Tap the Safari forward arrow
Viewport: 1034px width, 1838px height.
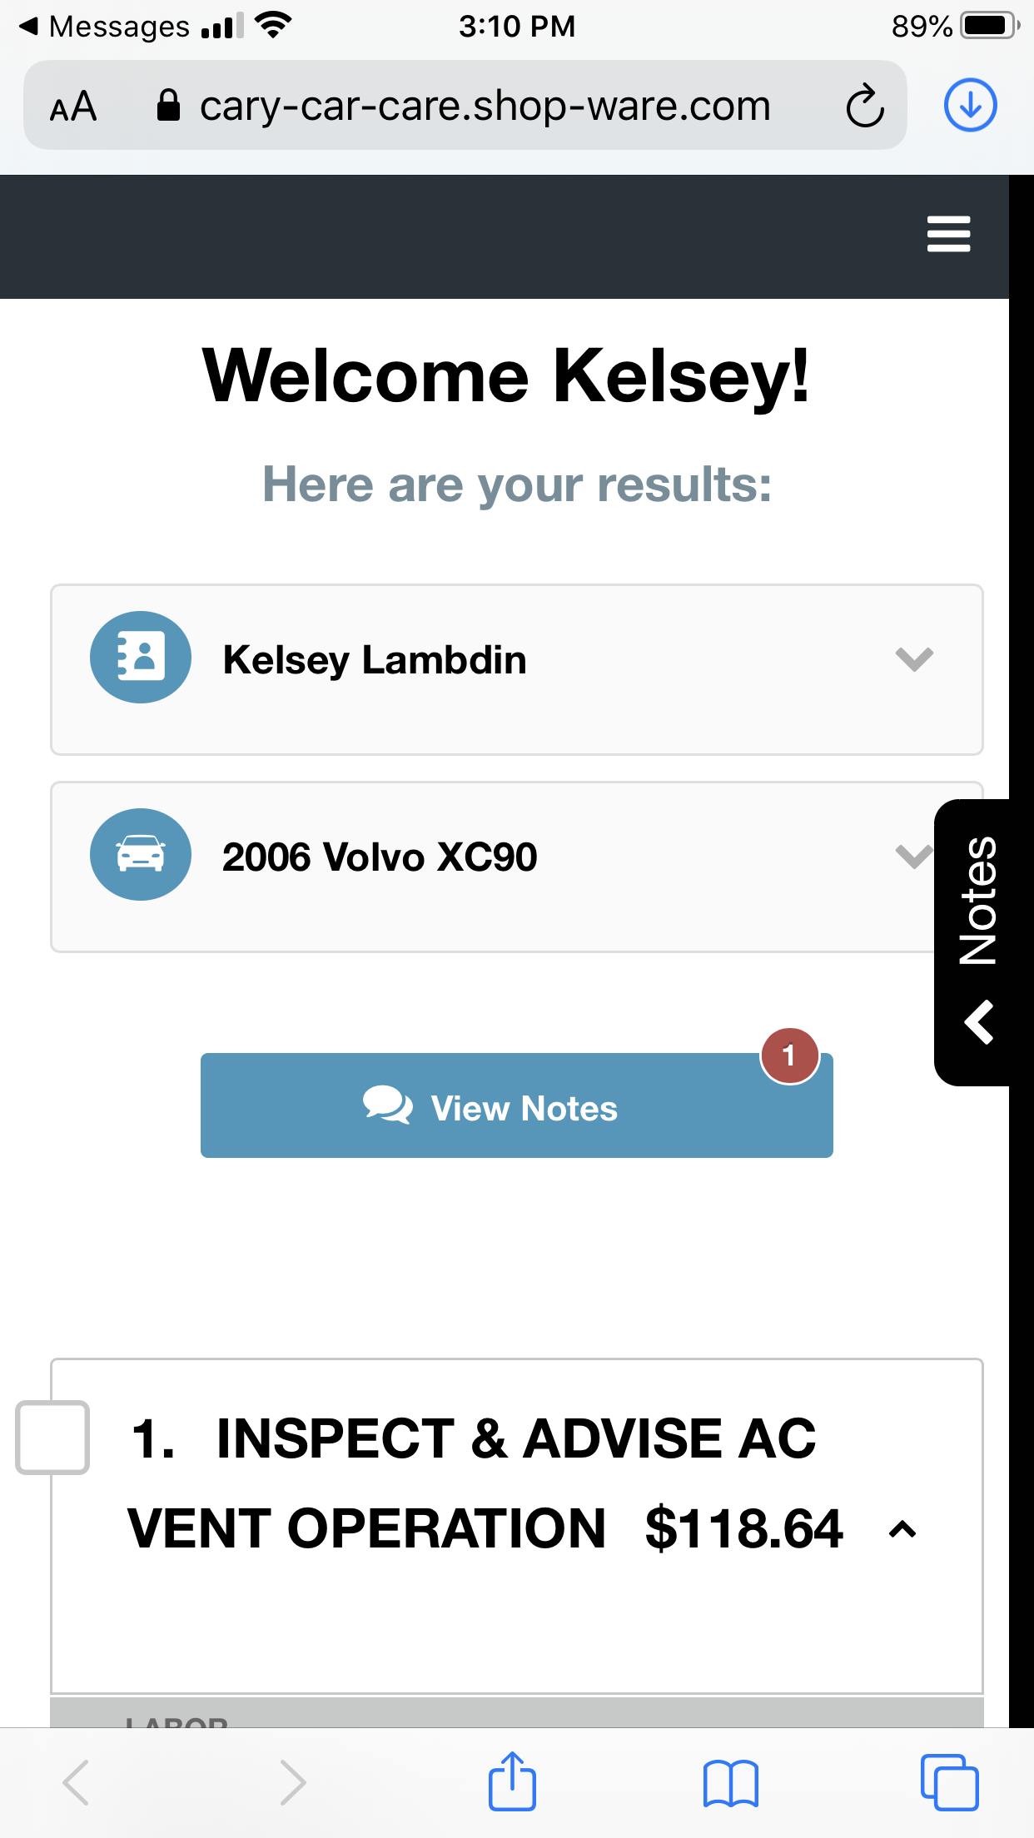[x=293, y=1782]
